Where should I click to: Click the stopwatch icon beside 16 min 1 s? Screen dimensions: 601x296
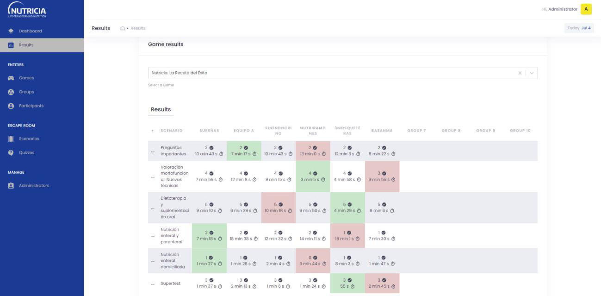358,239
